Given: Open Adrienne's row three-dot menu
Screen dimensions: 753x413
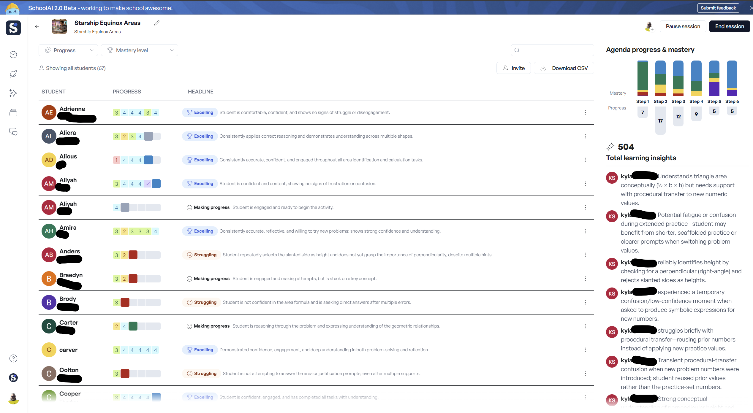Looking at the screenshot, I should click(585, 112).
